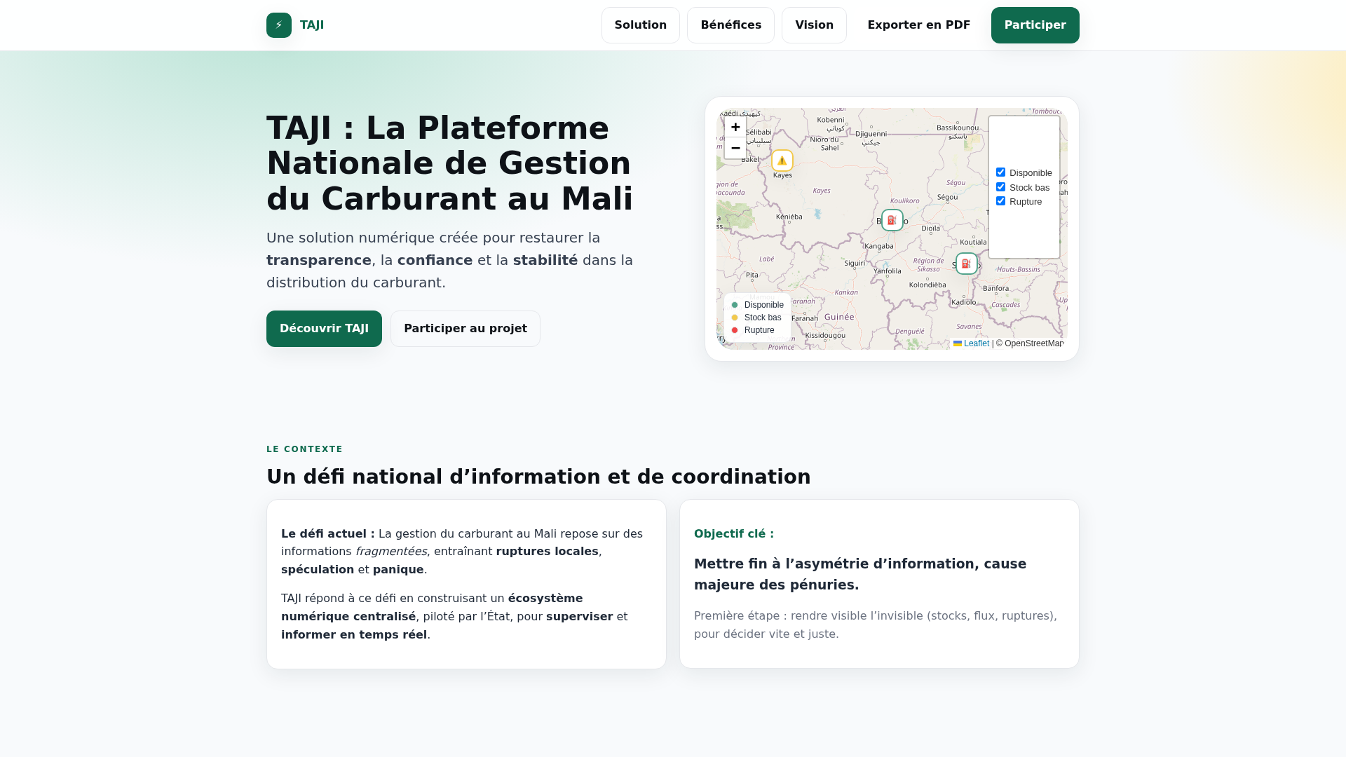The width and height of the screenshot is (1346, 757).
Task: Zoom in on the fuel map
Action: [x=735, y=127]
